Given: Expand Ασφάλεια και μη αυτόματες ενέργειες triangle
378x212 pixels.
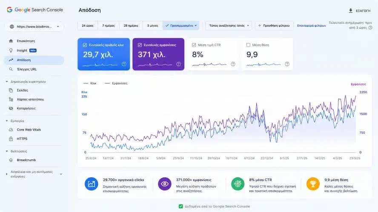Looking at the screenshot, I should 7,174.
